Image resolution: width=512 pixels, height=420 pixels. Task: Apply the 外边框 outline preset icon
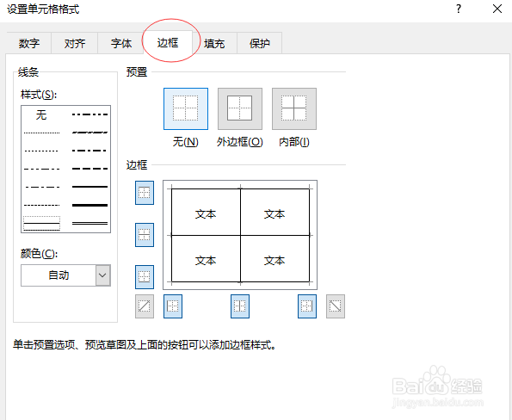[240, 108]
